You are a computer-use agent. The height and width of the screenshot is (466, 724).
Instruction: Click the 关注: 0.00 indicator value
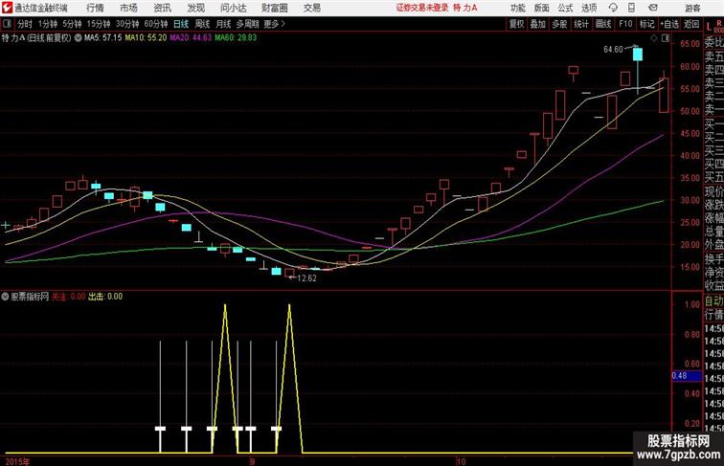pos(68,297)
